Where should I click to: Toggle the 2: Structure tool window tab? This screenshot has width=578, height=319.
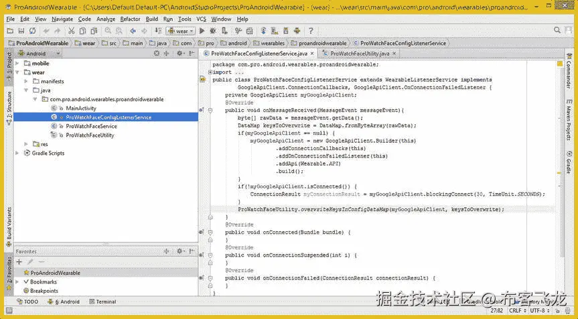9,107
